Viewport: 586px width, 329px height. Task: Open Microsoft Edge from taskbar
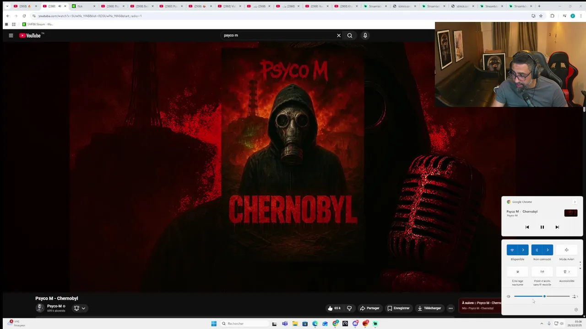coord(315,324)
